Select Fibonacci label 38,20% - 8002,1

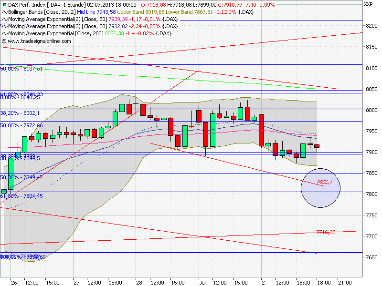[20, 113]
